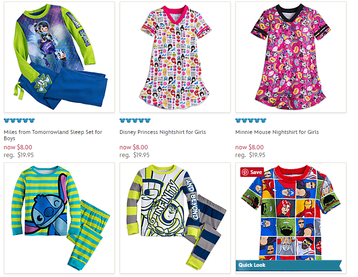The height and width of the screenshot is (277, 358).
Task: Open Miles from Tomorrowland Sleep Set link
Action: point(53,135)
